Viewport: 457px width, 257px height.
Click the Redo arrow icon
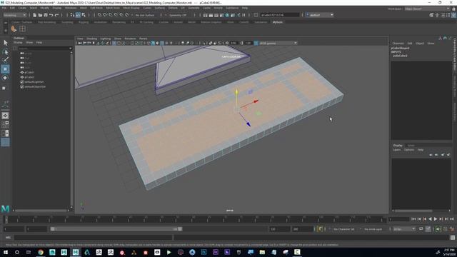(57, 15)
